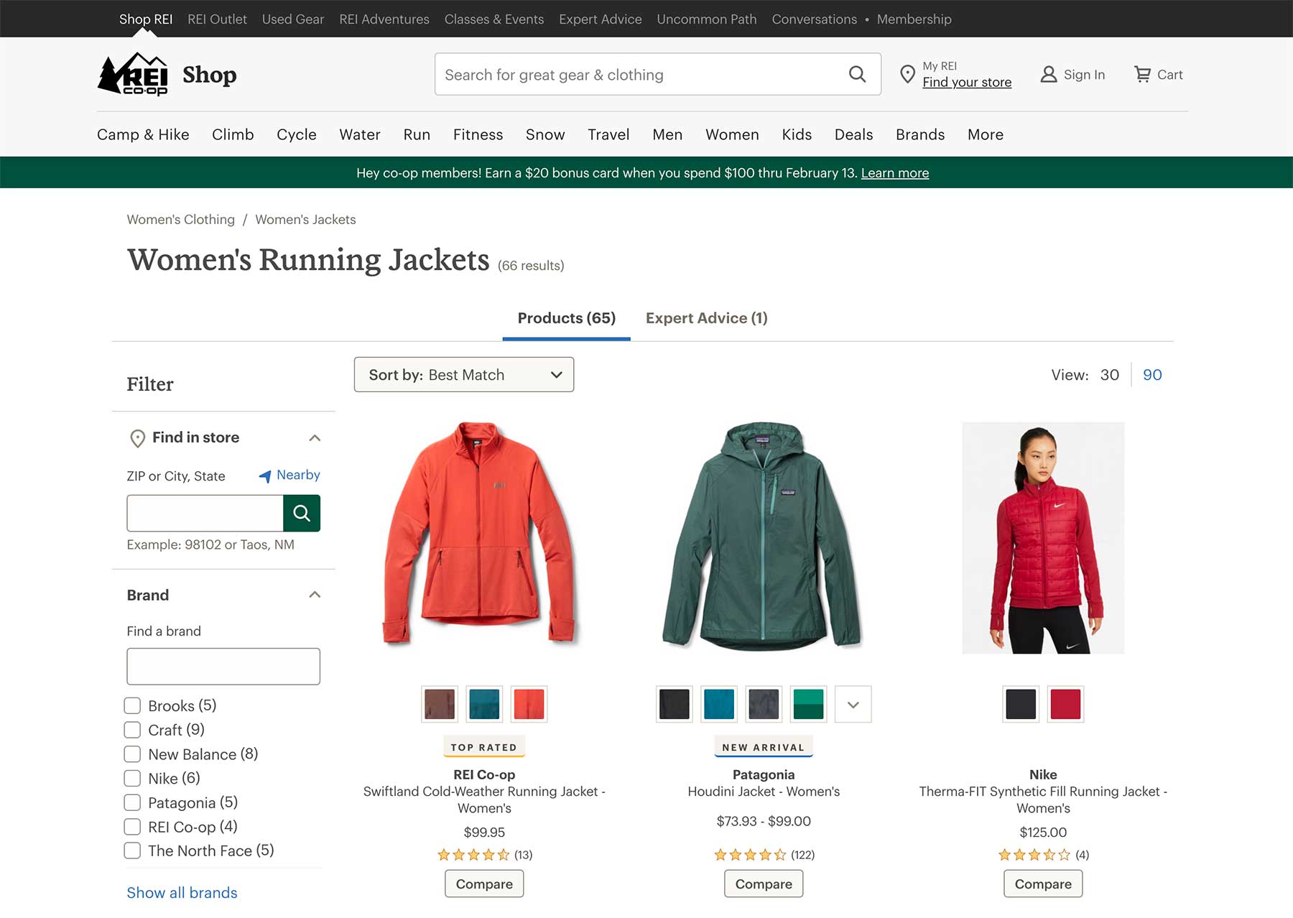This screenshot has width=1293, height=918.
Task: Click star rating of Houdini Jacket
Action: (750, 855)
